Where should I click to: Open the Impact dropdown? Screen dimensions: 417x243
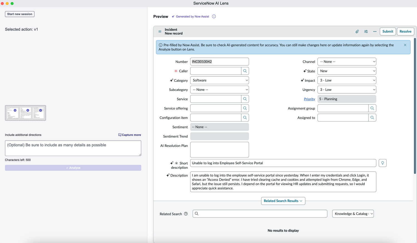pyautogui.click(x=347, y=80)
